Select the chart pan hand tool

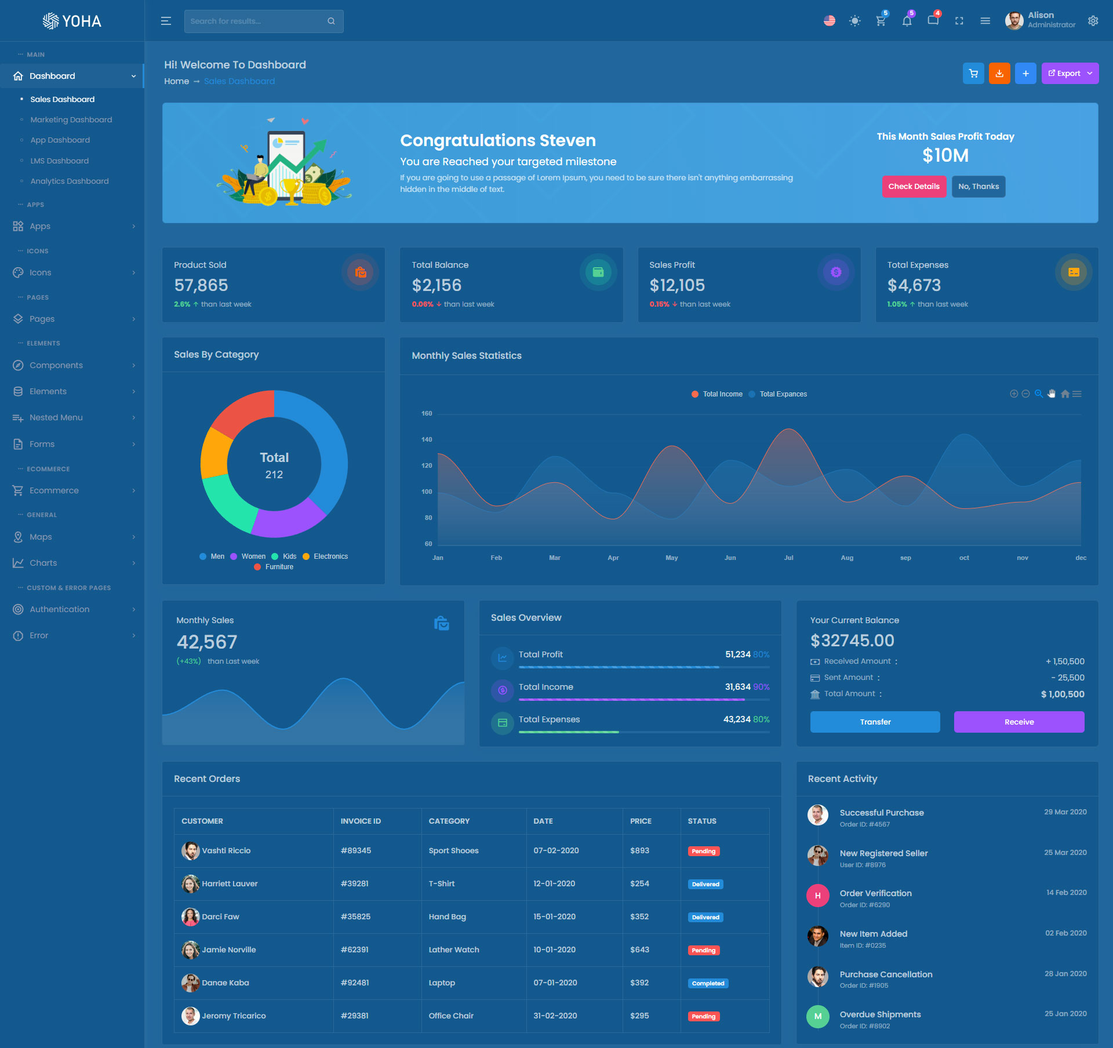click(1052, 394)
